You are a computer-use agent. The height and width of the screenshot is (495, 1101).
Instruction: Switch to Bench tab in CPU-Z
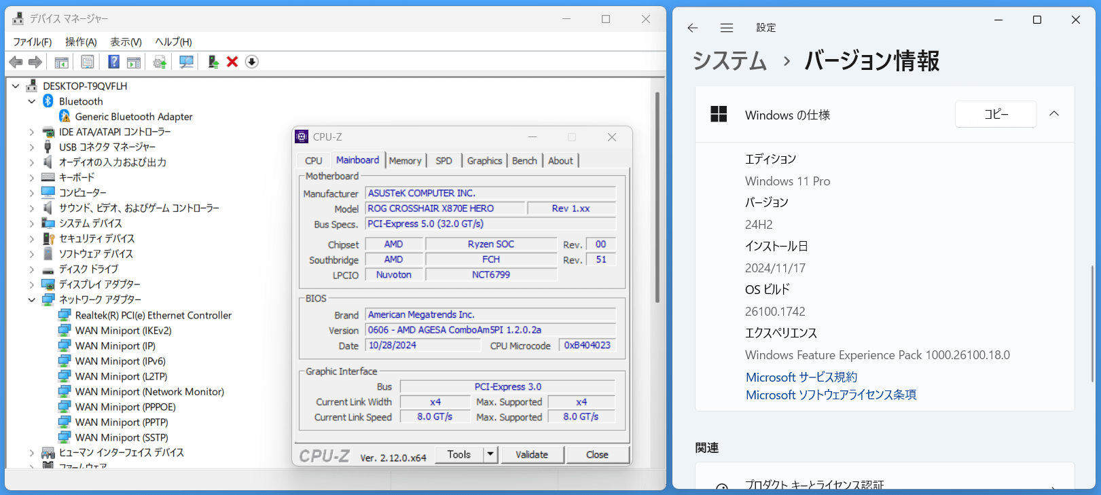[x=524, y=161]
